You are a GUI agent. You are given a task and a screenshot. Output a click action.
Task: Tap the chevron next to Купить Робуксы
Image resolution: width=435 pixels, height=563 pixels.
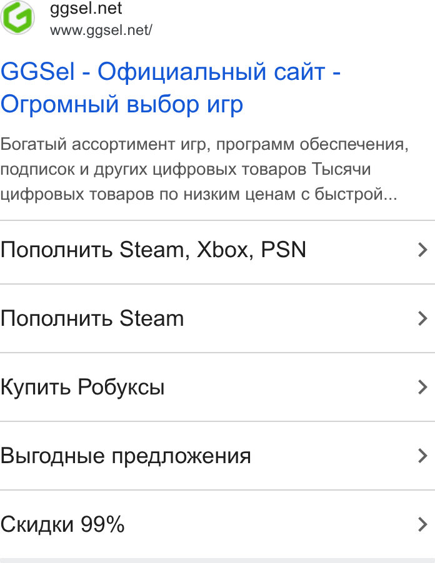[x=422, y=387]
